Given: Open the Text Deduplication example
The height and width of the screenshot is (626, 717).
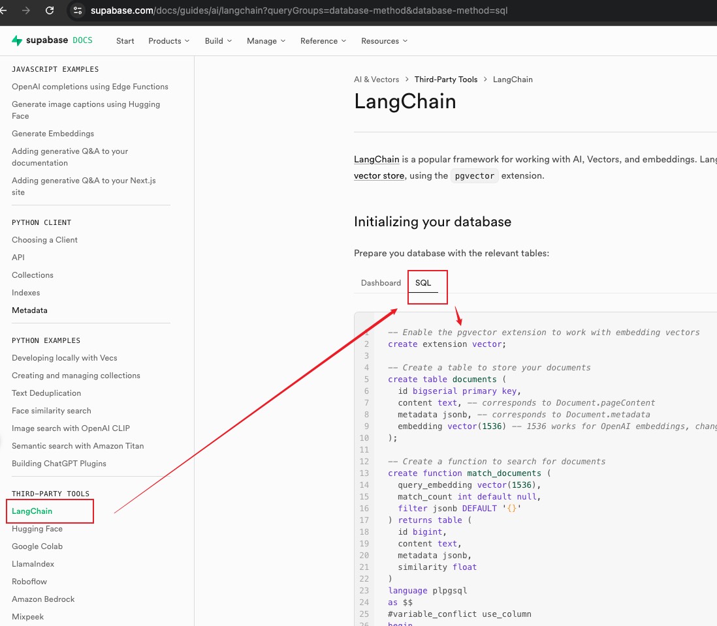Looking at the screenshot, I should [x=46, y=393].
